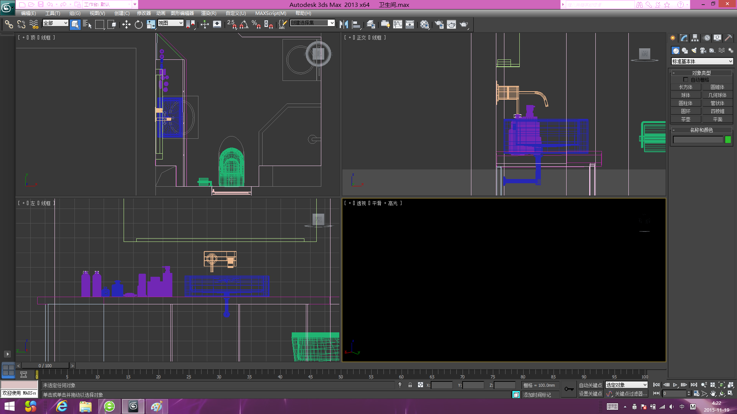The image size is (737, 414).
Task: Open the 创建选择集 named selection dropdown
Action: pyautogui.click(x=312, y=23)
